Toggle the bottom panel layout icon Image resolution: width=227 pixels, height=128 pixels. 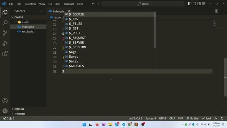pyautogui.click(x=194, y=4)
